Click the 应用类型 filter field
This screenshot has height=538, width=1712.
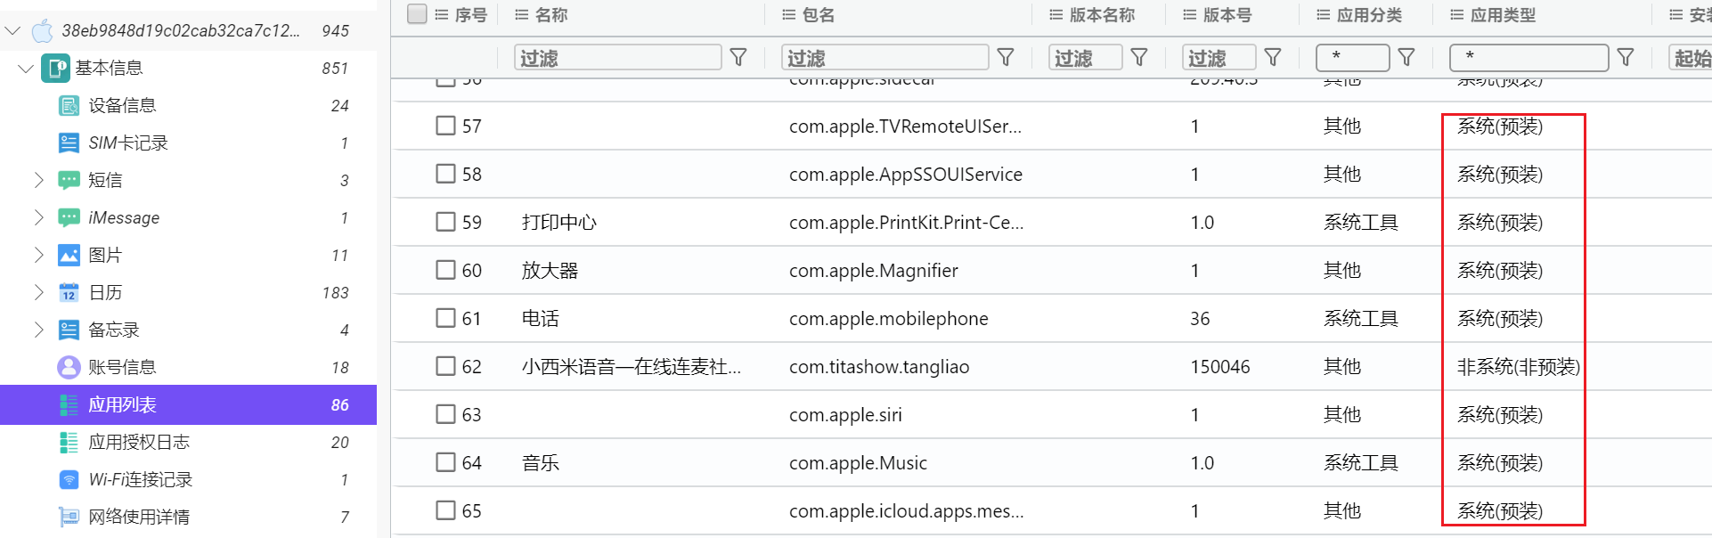[x=1529, y=58]
